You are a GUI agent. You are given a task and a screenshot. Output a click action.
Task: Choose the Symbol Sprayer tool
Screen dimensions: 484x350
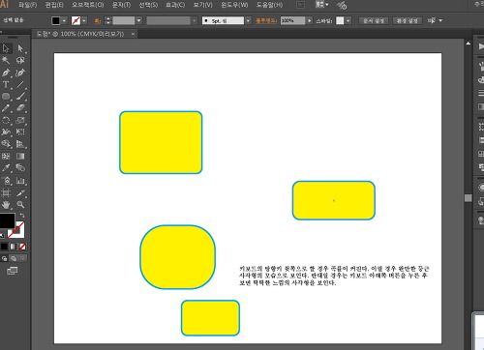click(x=6, y=181)
